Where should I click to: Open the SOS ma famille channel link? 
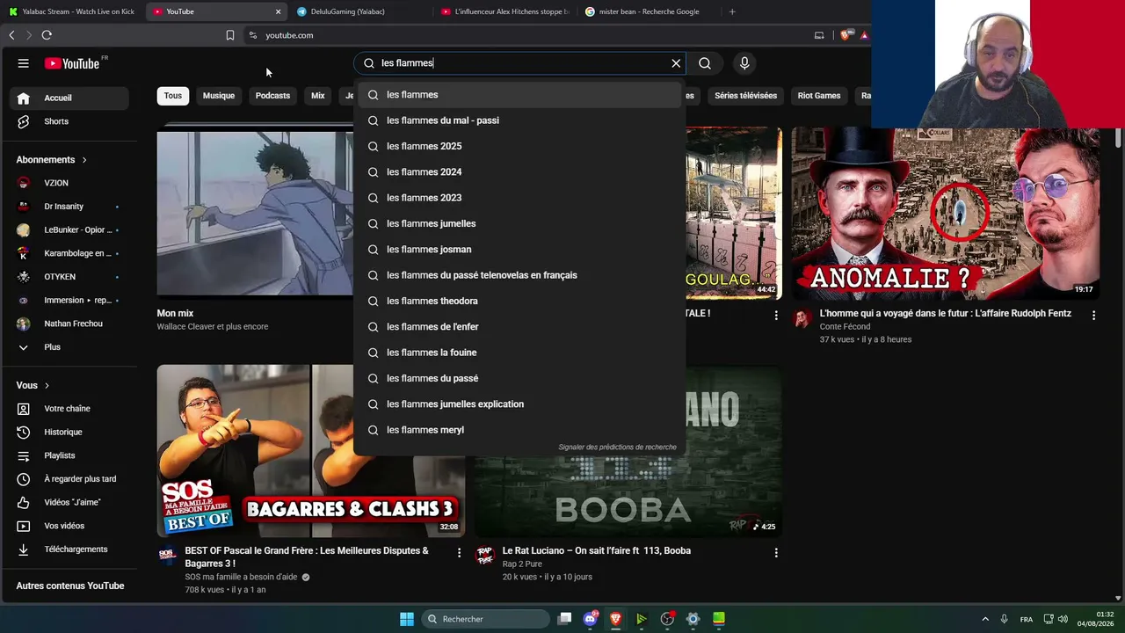pyautogui.click(x=241, y=578)
